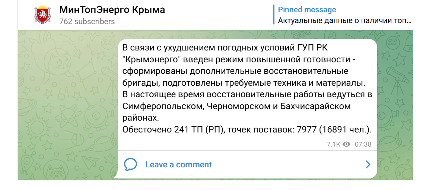Image resolution: width=445 pixels, height=190 pixels.
Task: Click the 7.1K view counter
Action: point(333,144)
